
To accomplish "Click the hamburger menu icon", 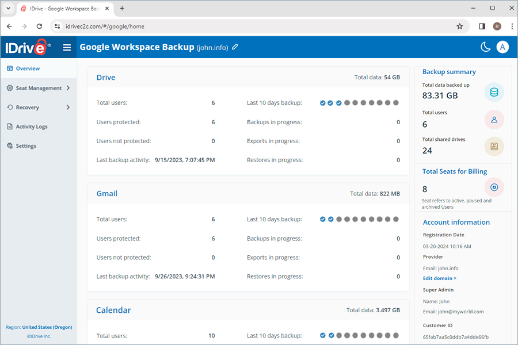I will [x=67, y=48].
